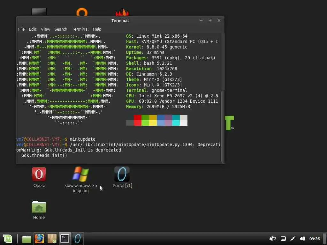Click the 'Theme: Mint-X [GTK2/3]' line

point(154,79)
